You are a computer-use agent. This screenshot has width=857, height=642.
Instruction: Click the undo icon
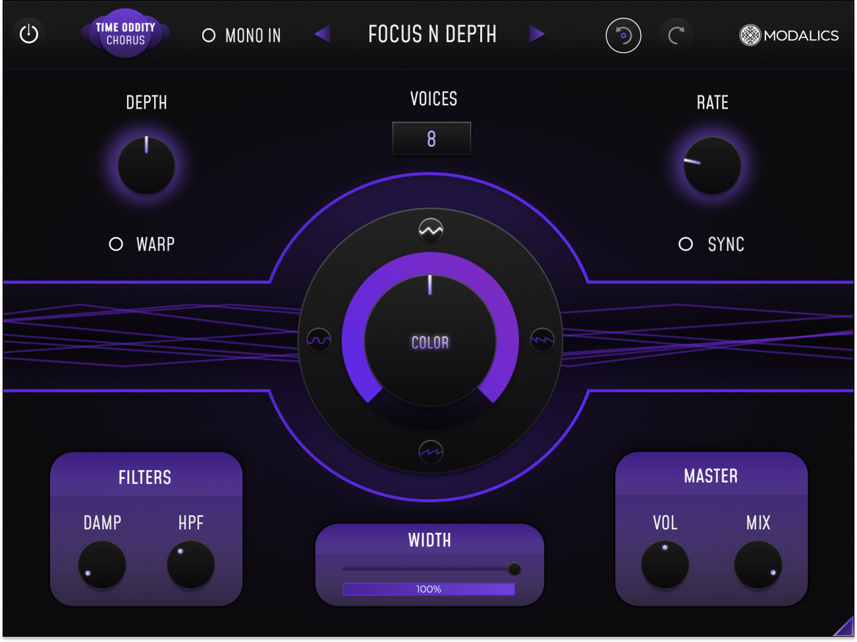[x=622, y=36]
